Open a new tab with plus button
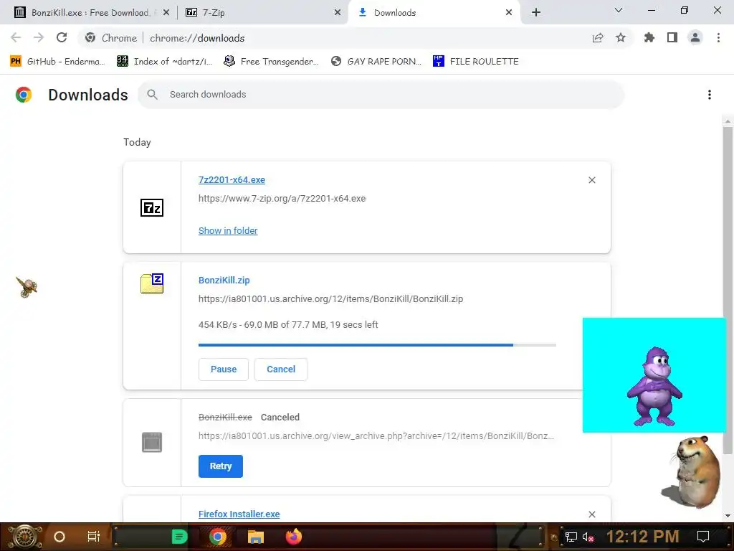This screenshot has height=551, width=734. [x=536, y=13]
